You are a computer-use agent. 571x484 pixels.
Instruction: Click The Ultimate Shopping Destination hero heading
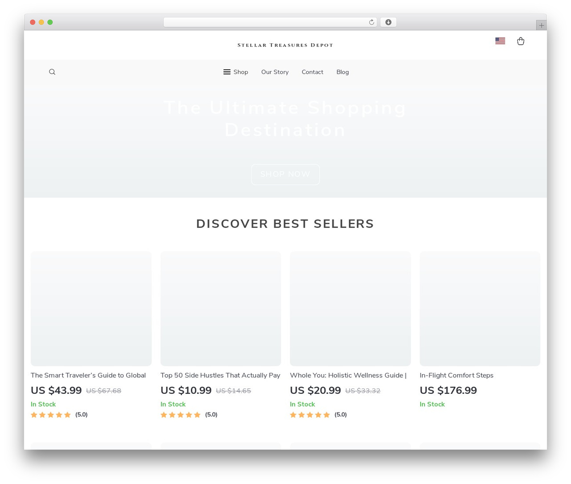pyautogui.click(x=285, y=119)
